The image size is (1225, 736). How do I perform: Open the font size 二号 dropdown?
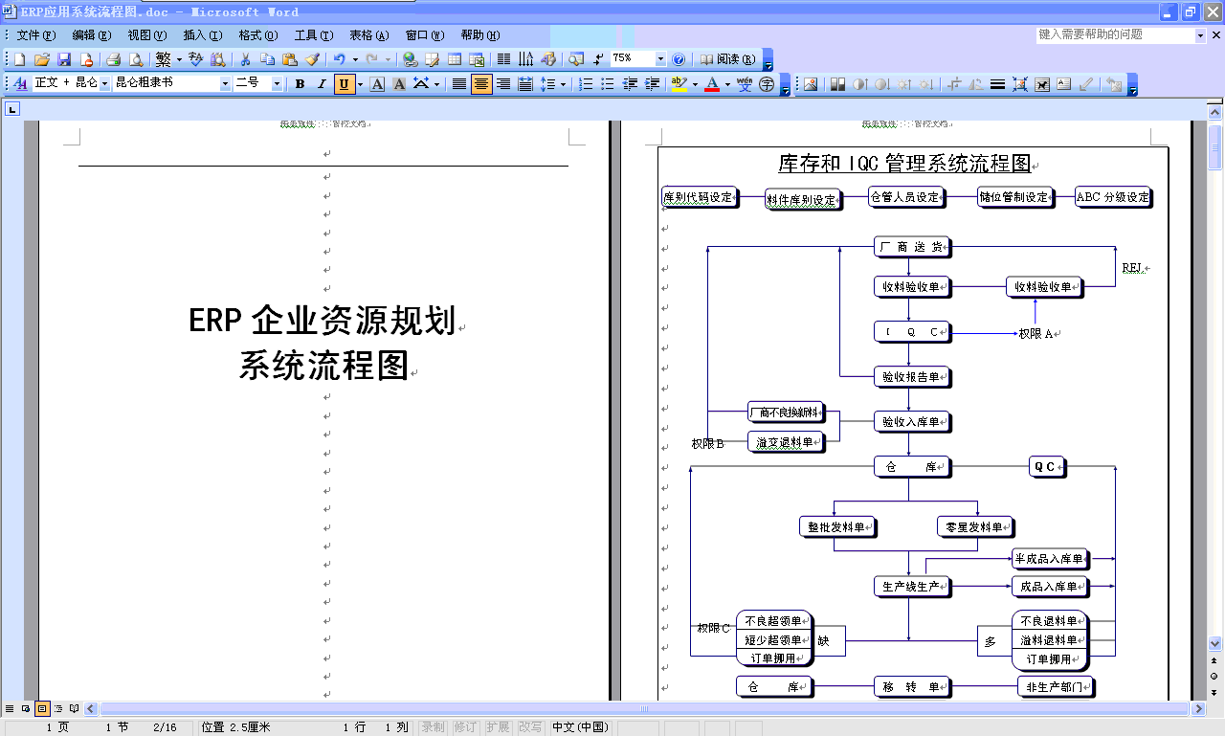(x=277, y=84)
